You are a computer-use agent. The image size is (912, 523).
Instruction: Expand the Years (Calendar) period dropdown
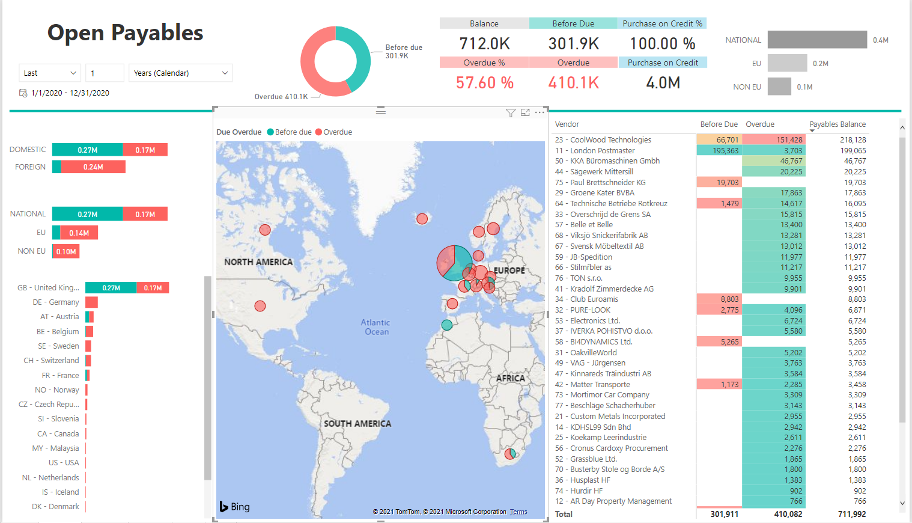180,73
